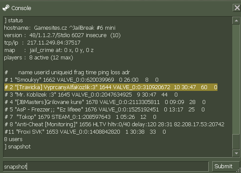Click the AsP - Frezzer player row
The width and height of the screenshot is (241, 173).
pyautogui.click(x=105, y=110)
